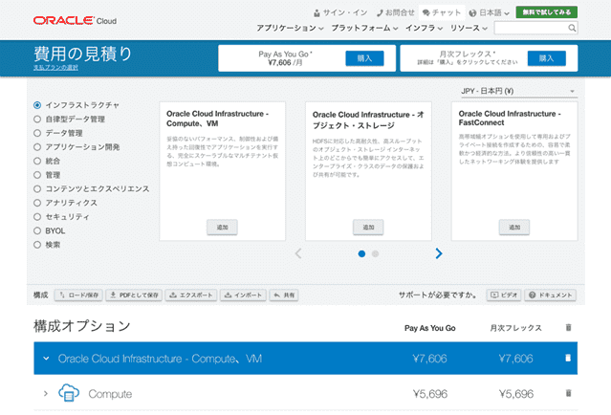
Task: Open the アプリケーション menu
Action: (290, 28)
